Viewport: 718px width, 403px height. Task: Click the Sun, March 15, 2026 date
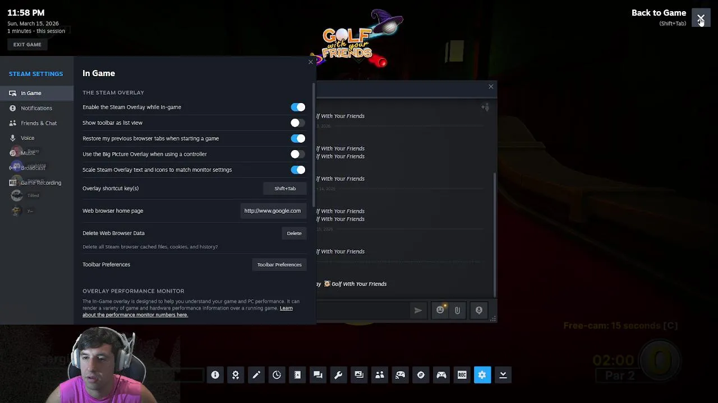[33, 24]
